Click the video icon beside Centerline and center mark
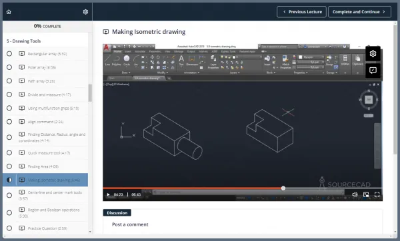This screenshot has height=241, width=400. pos(22,192)
